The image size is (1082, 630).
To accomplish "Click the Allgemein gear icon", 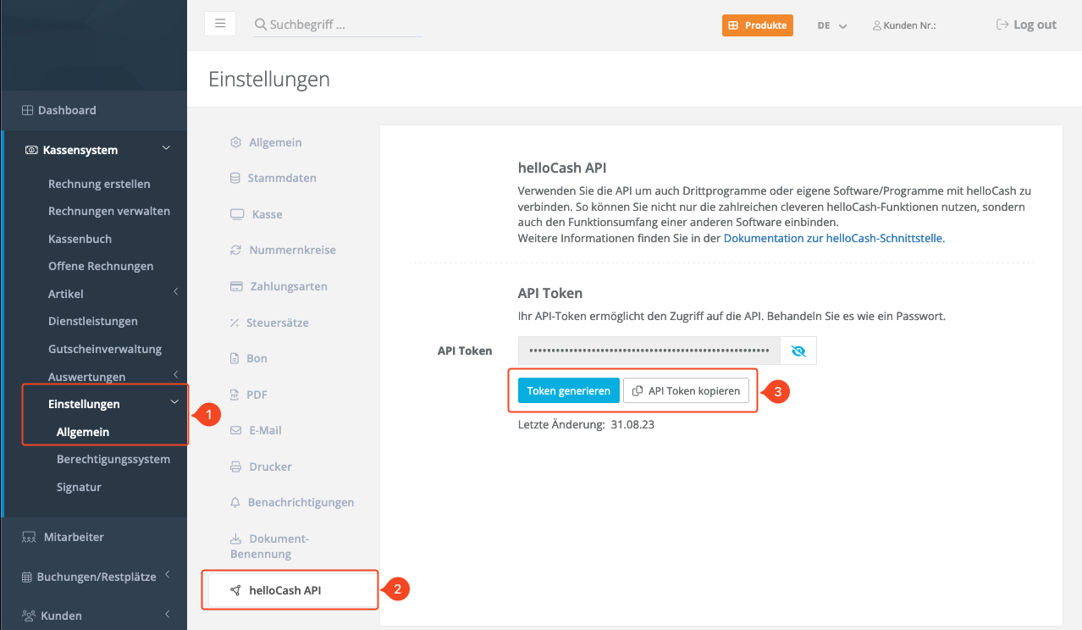I will point(236,142).
